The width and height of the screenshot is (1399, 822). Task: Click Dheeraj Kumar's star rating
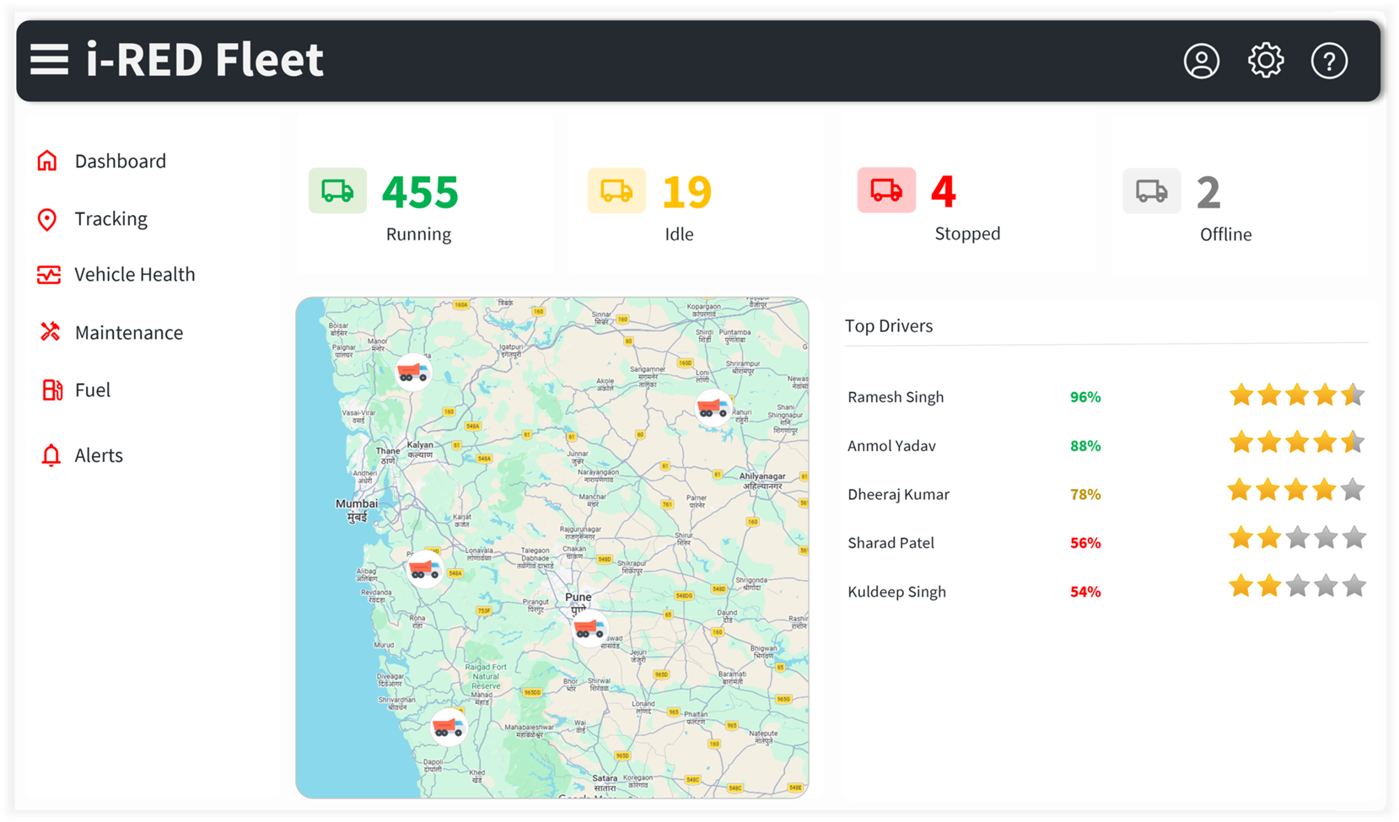(x=1295, y=490)
